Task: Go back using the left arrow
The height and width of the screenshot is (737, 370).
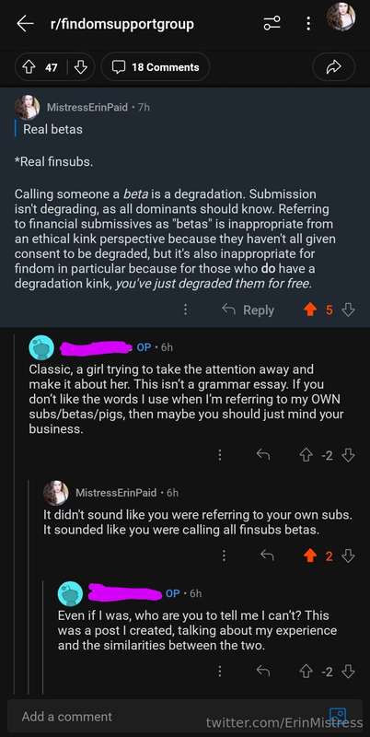Action: click(x=25, y=24)
